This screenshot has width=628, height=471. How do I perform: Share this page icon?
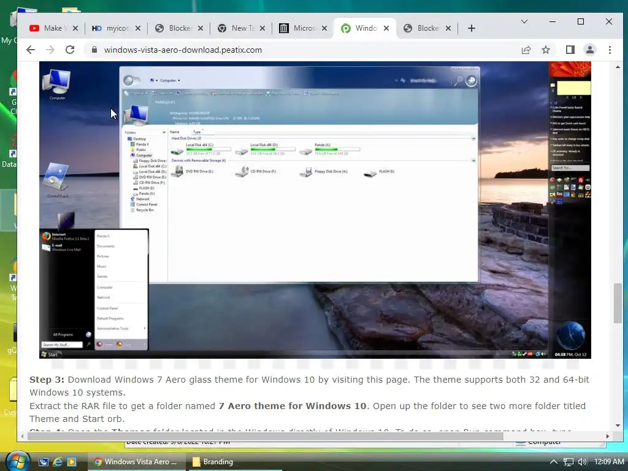point(526,50)
